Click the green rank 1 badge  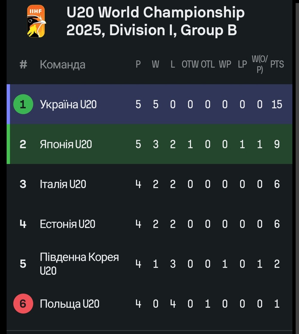(x=23, y=104)
